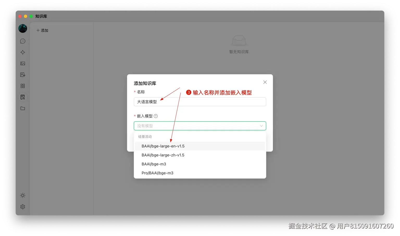Choose Pro/BAAI/bge-m3 embedding model
The height and width of the screenshot is (236, 400).
point(157,173)
